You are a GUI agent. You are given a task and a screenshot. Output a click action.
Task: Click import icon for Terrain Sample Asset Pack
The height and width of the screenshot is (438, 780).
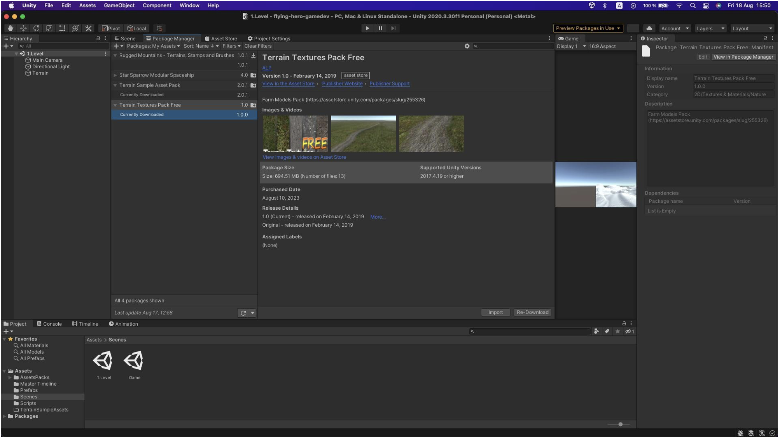coord(254,85)
